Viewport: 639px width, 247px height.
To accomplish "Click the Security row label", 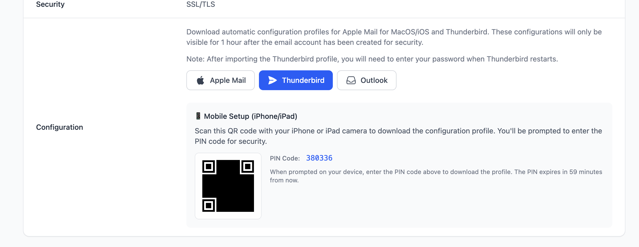I will 50,4.
